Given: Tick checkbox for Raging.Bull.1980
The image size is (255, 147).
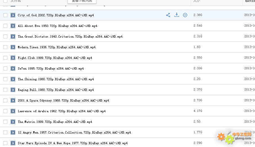Looking at the screenshot, I should (5, 90).
